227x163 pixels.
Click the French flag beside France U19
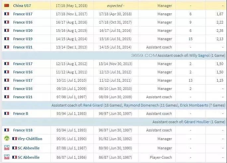(7, 39)
